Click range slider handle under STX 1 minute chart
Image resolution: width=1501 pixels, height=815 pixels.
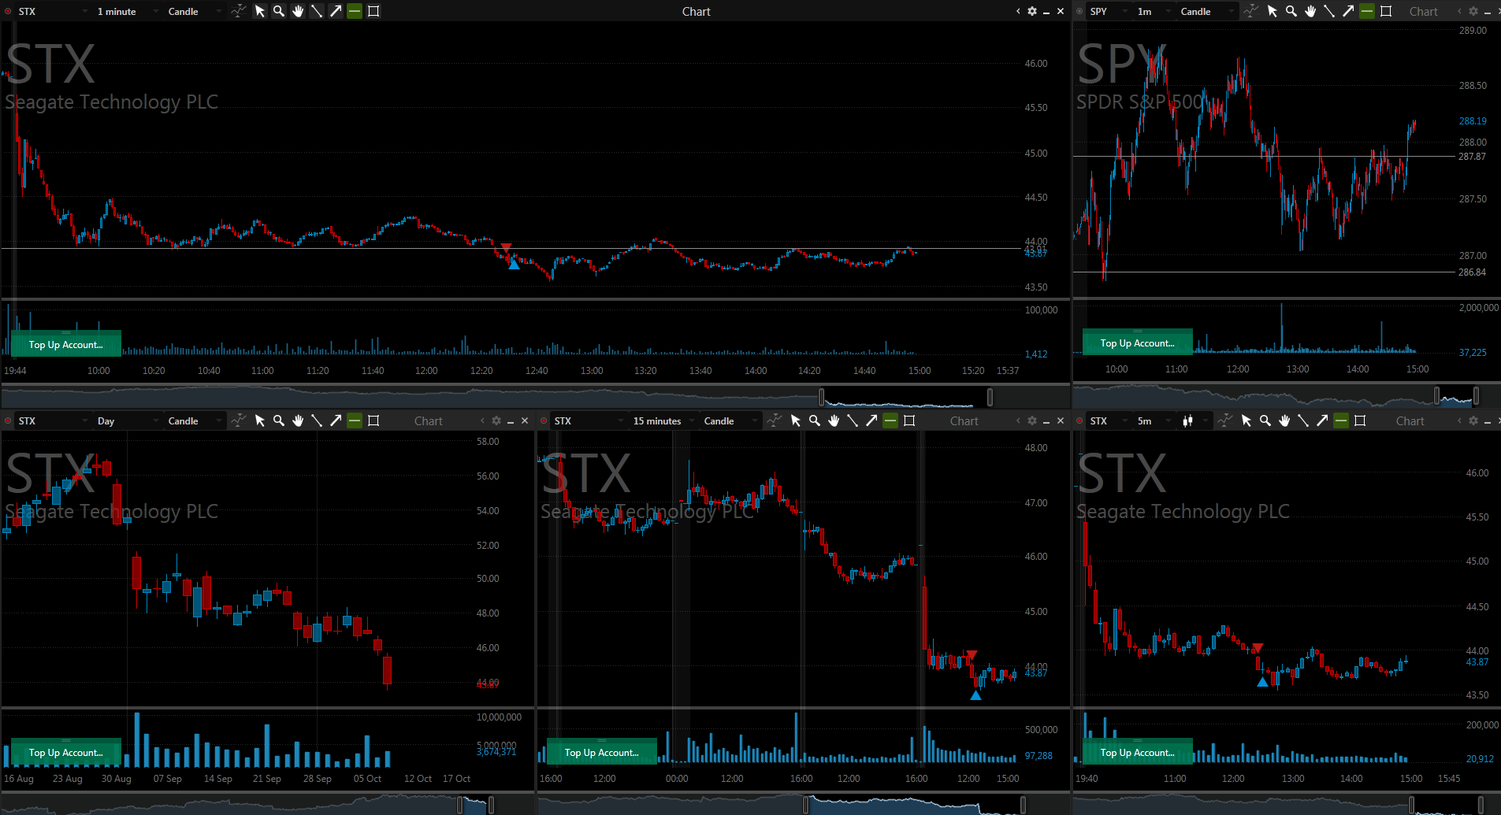(x=822, y=396)
